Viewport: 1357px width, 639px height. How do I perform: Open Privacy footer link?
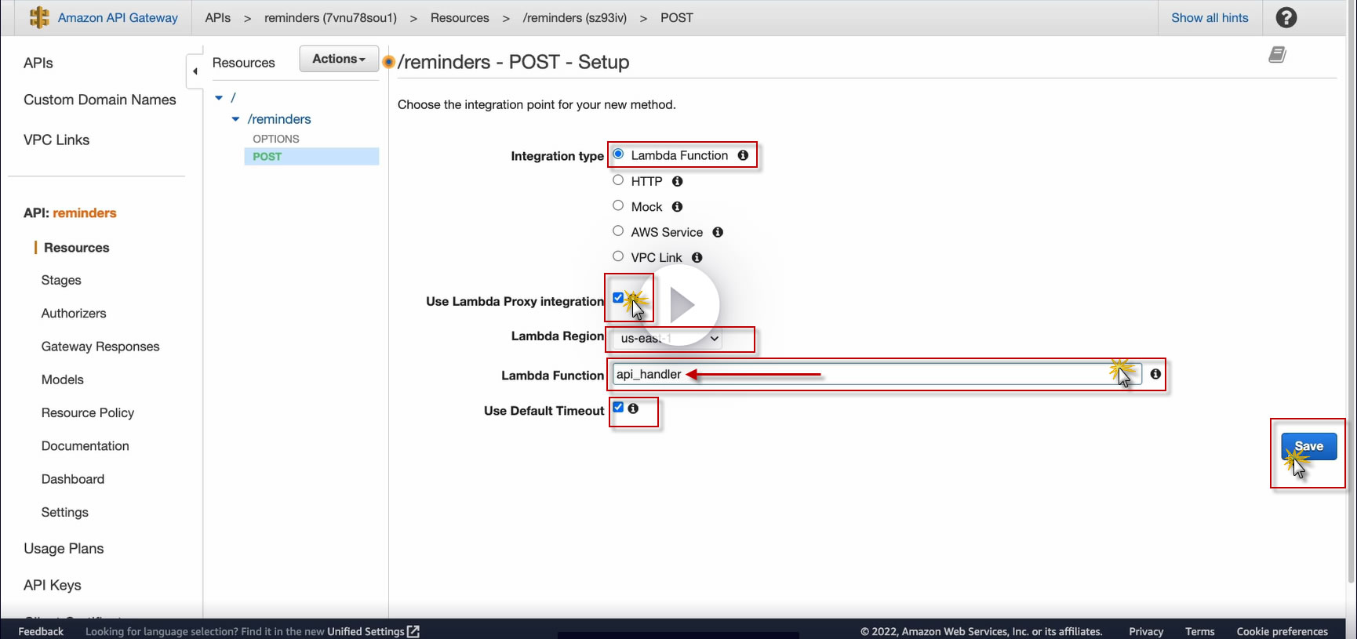(x=1146, y=631)
